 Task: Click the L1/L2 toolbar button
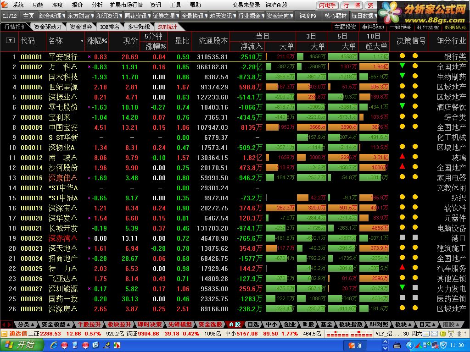click(10, 16)
